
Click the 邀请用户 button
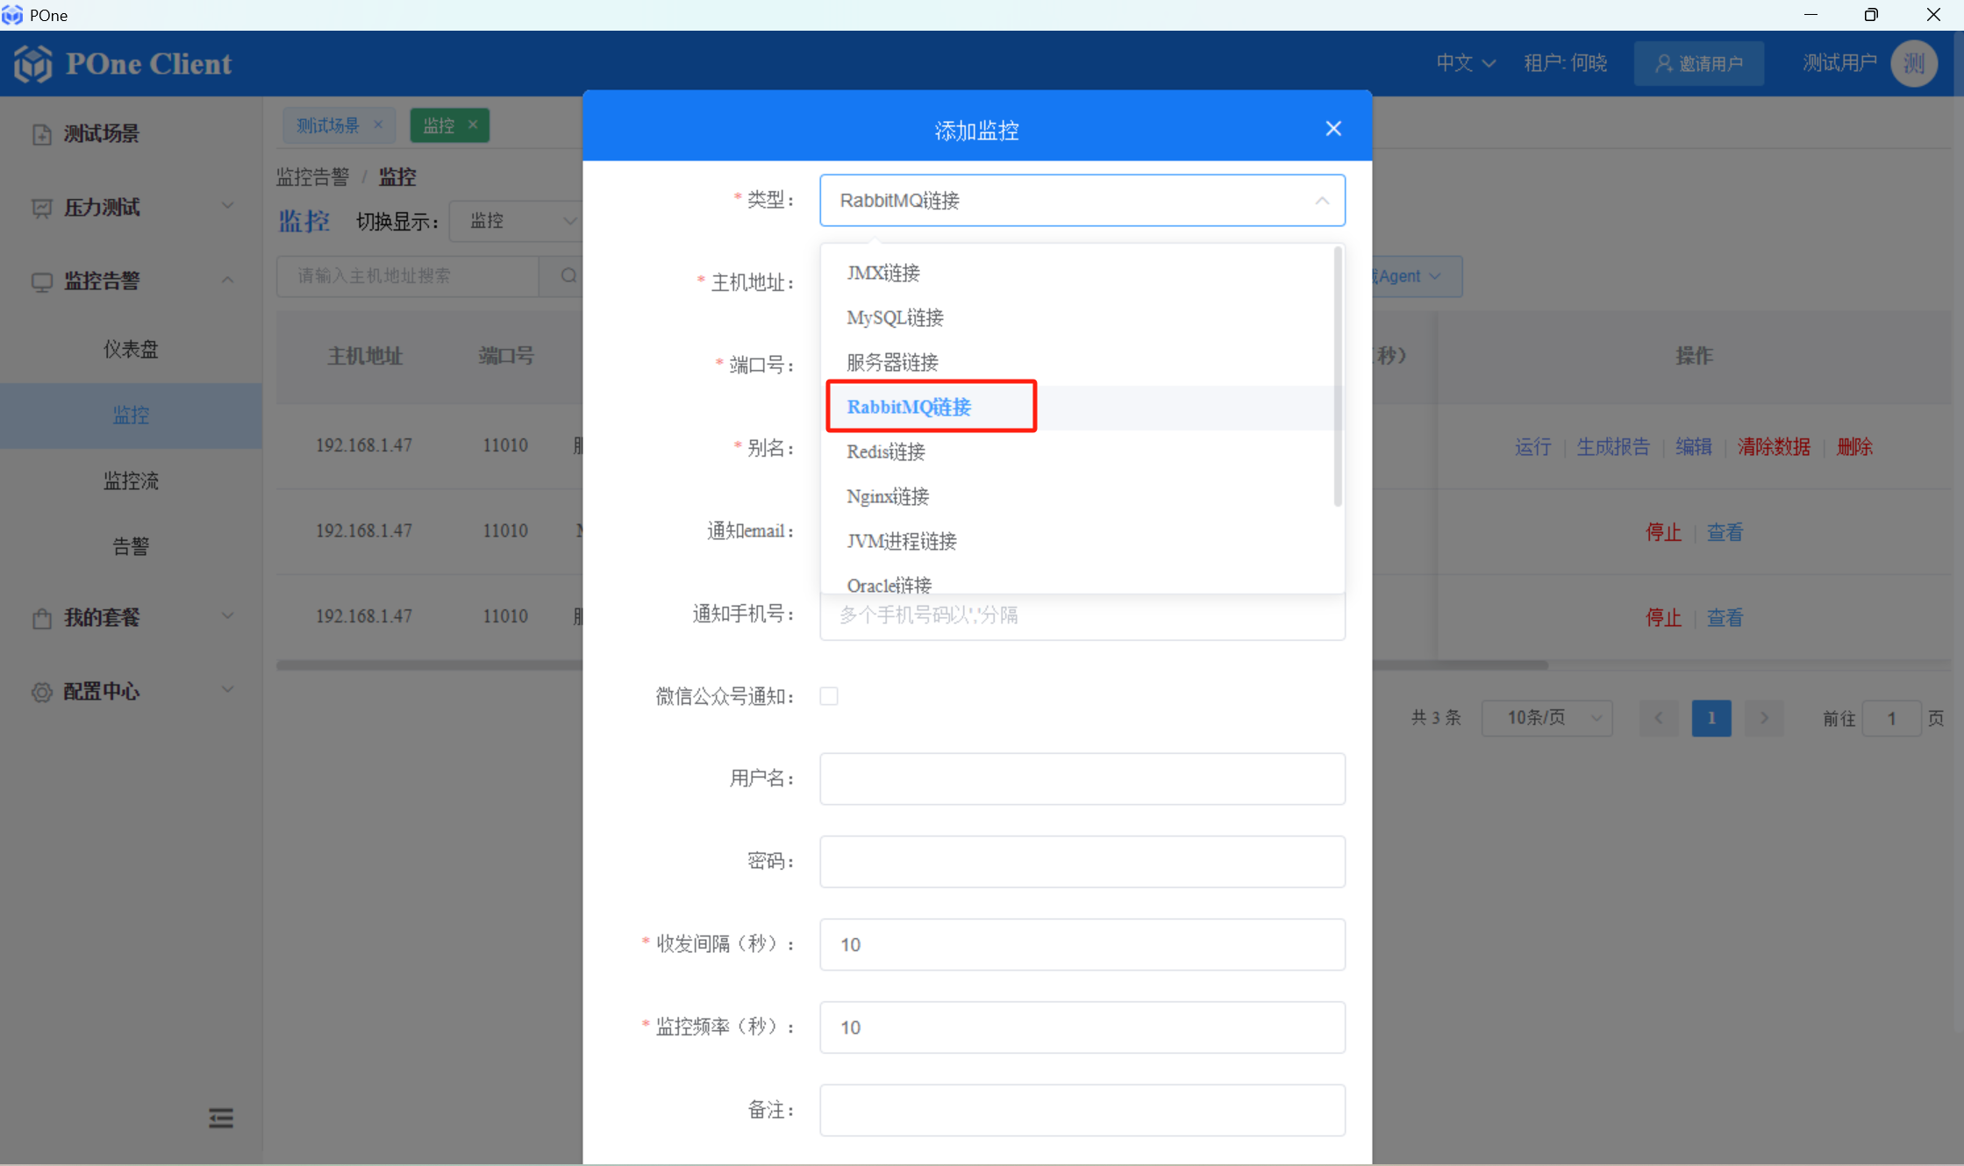point(1698,63)
